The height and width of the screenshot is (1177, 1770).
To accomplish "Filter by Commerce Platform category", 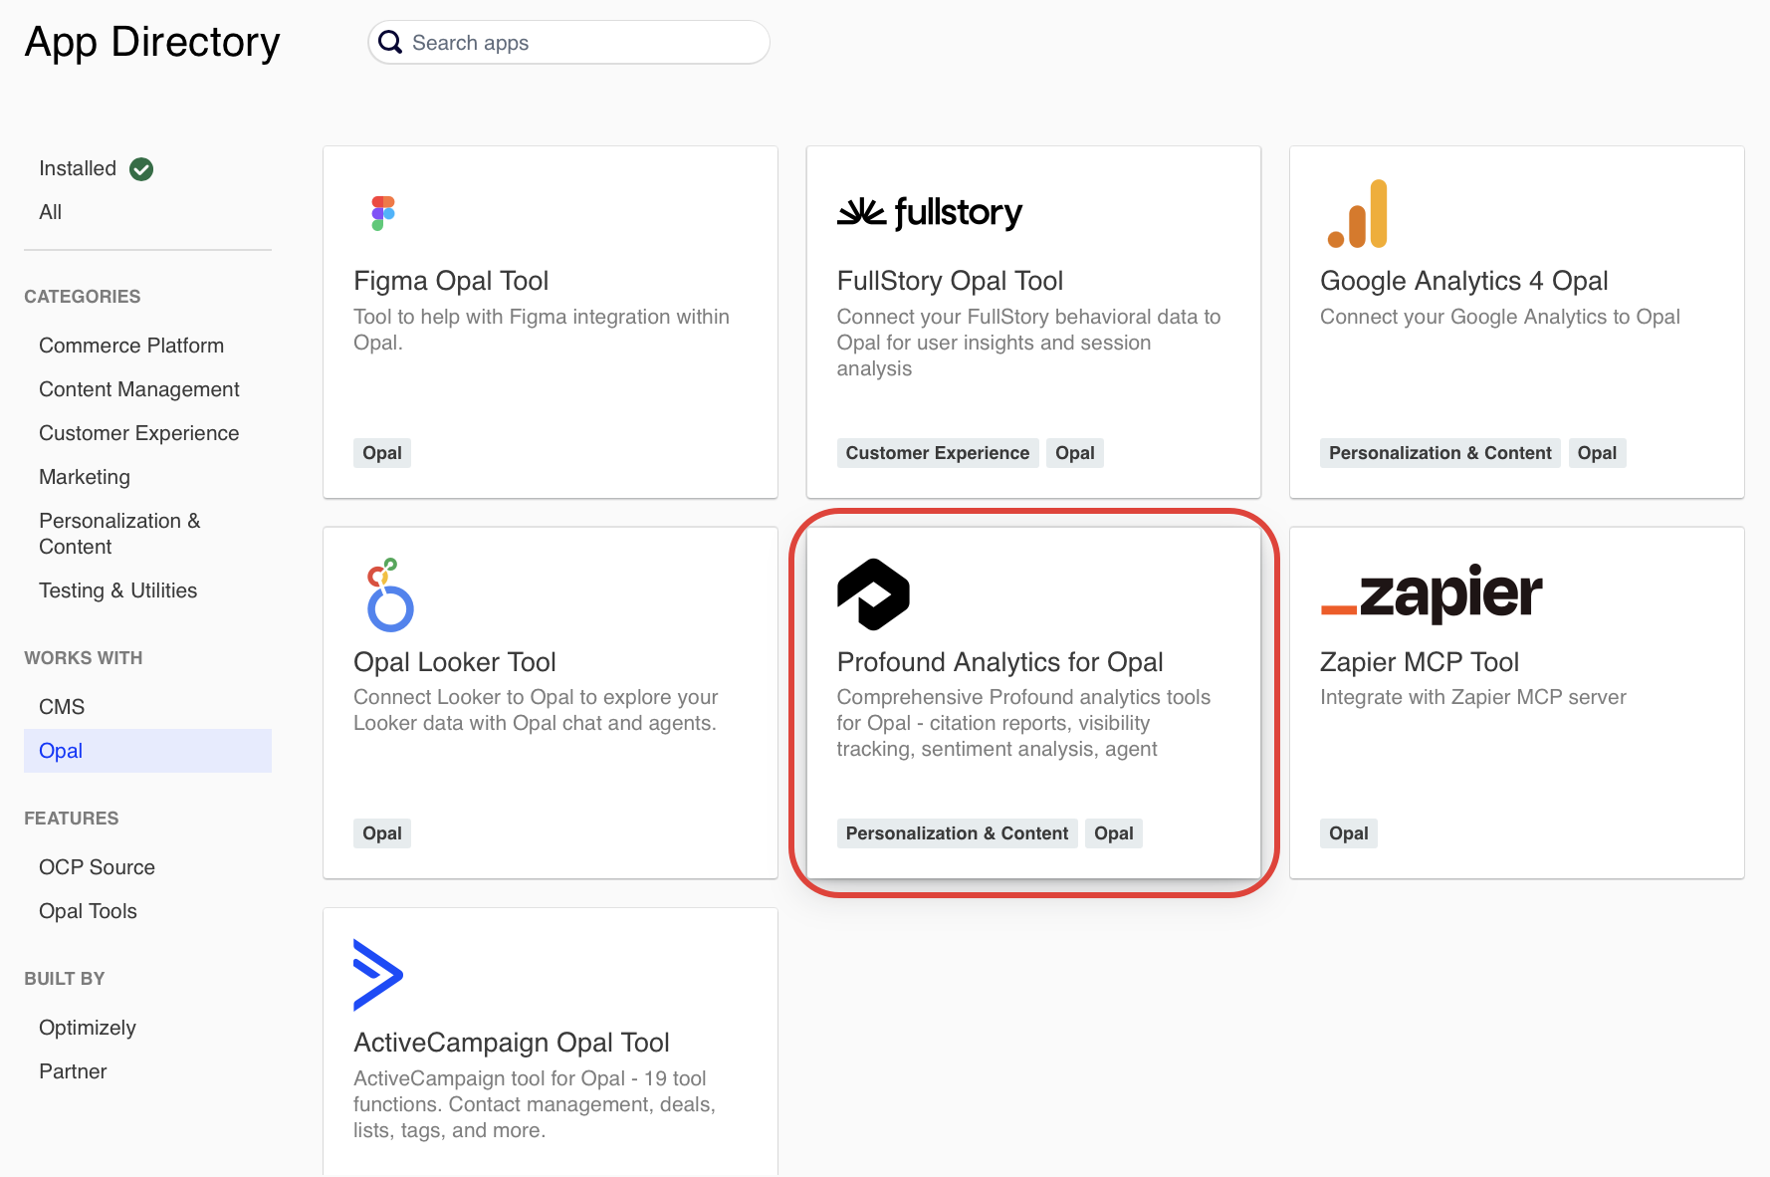I will 131,346.
